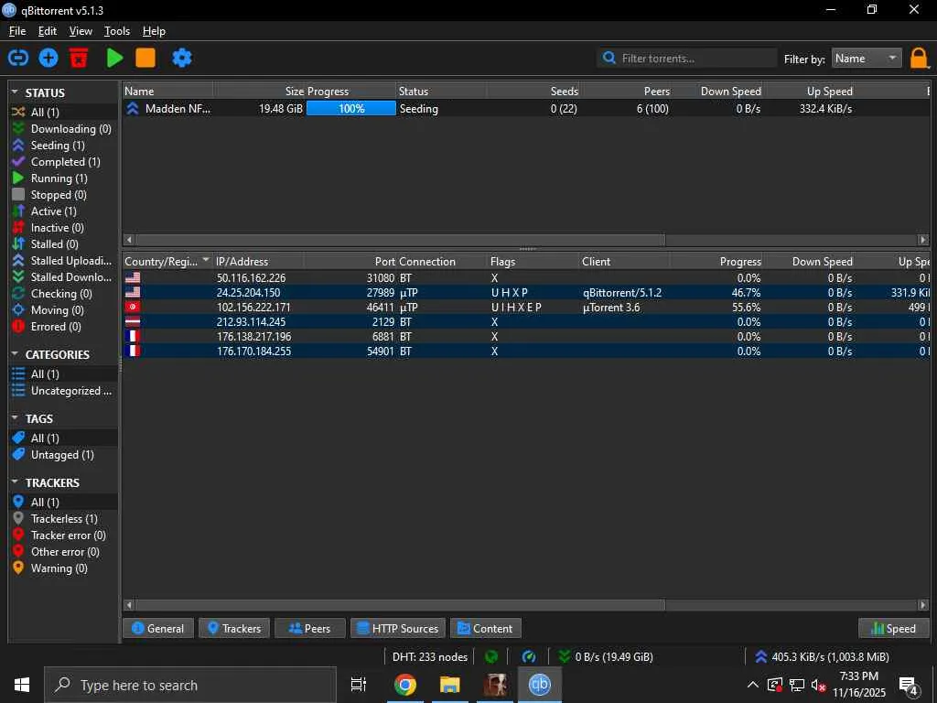Viewport: 937px width, 703px height.
Task: Select the Completed (1) status filter
Action: point(63,162)
